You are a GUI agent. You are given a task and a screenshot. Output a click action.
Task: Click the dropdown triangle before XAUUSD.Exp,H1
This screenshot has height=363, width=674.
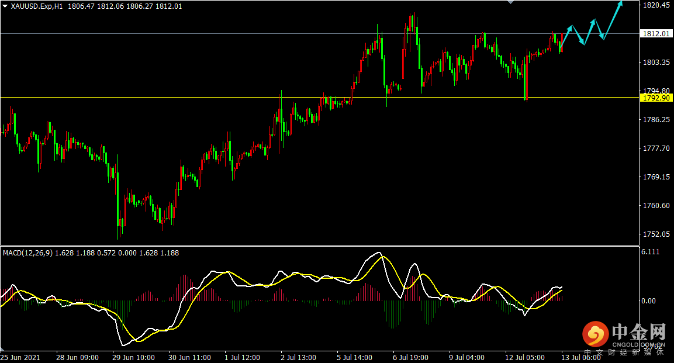pyautogui.click(x=5, y=6)
